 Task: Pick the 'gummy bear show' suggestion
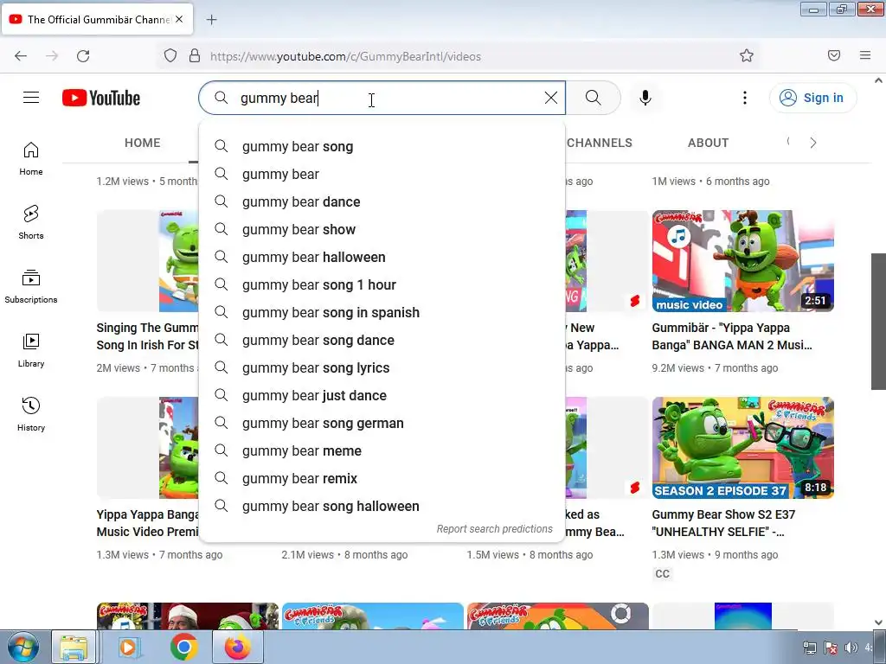point(382,229)
